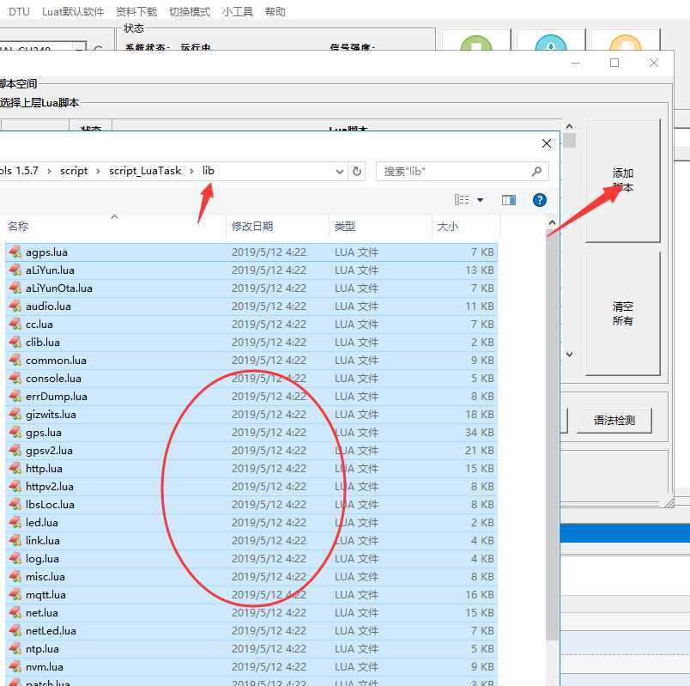The image size is (690, 686).
Task: Open the file dialog help icon
Action: (540, 200)
